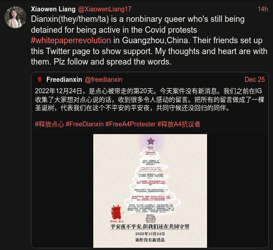273x250 pixels.
Task: Open the 14h timestamp link
Action: [x=263, y=9]
